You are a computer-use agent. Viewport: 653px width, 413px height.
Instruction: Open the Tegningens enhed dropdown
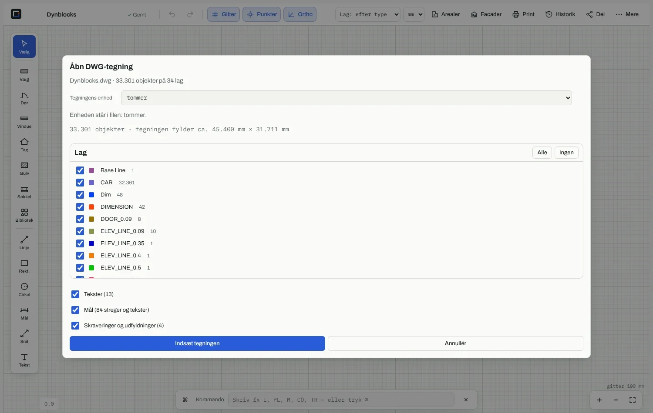pyautogui.click(x=347, y=98)
